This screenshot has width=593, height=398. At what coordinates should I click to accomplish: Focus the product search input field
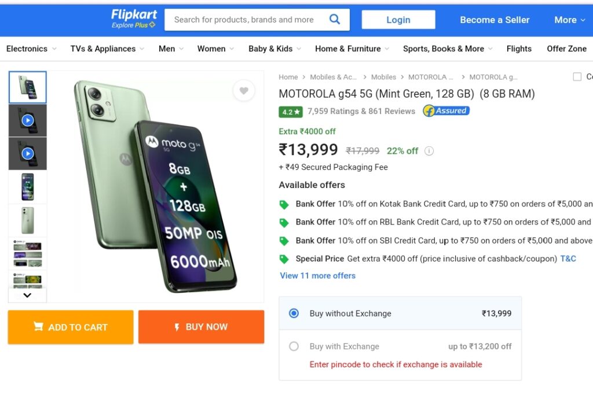pyautogui.click(x=244, y=20)
